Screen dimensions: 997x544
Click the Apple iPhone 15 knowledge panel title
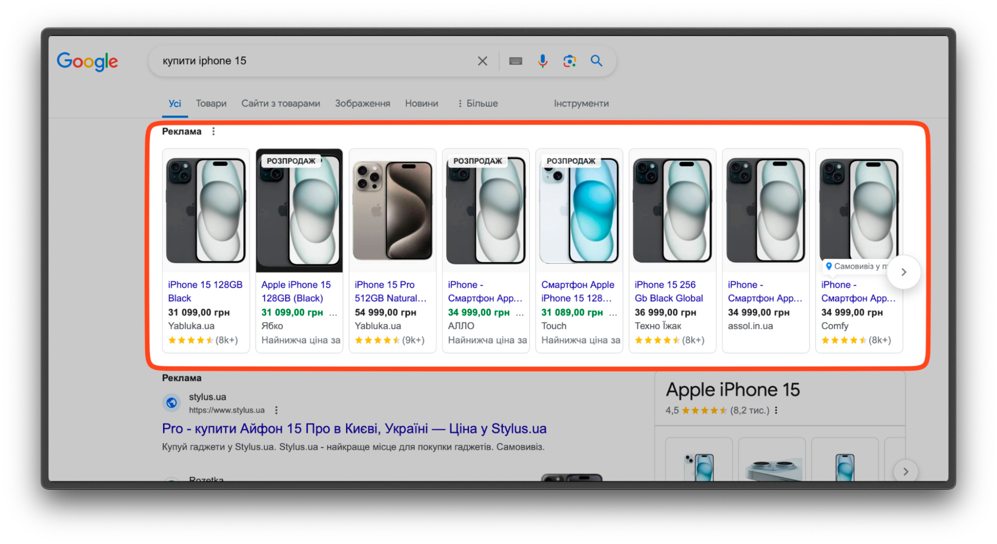click(733, 389)
